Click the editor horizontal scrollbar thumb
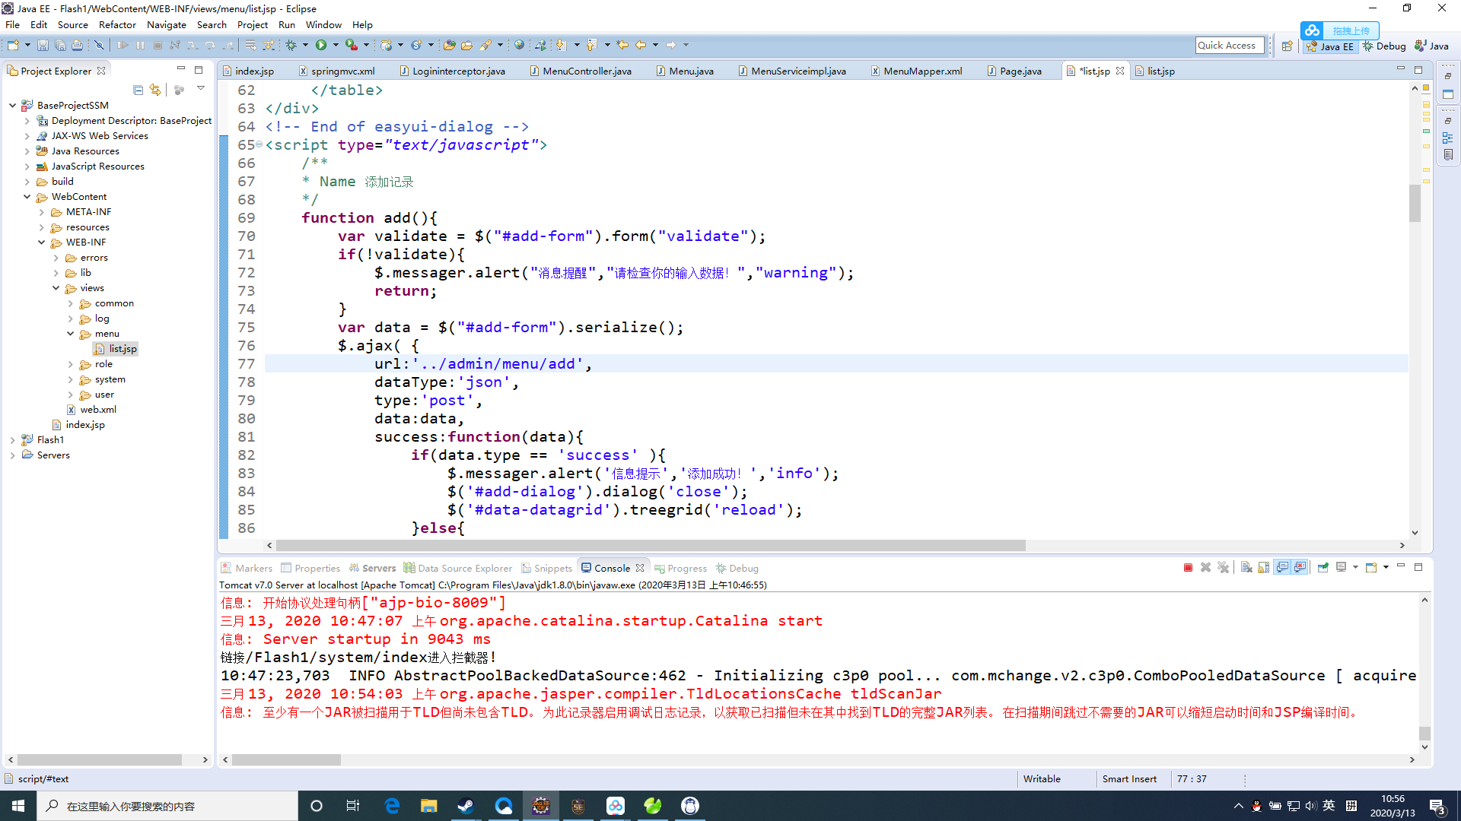 [x=651, y=546]
